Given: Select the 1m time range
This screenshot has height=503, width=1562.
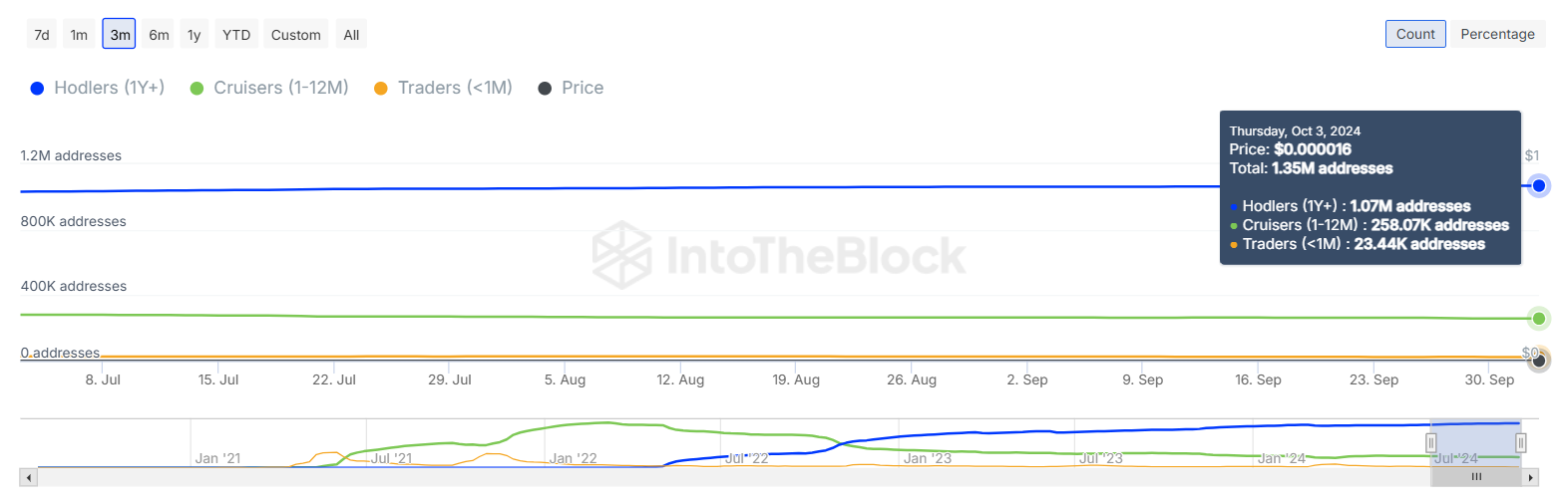Looking at the screenshot, I should tap(79, 35).
